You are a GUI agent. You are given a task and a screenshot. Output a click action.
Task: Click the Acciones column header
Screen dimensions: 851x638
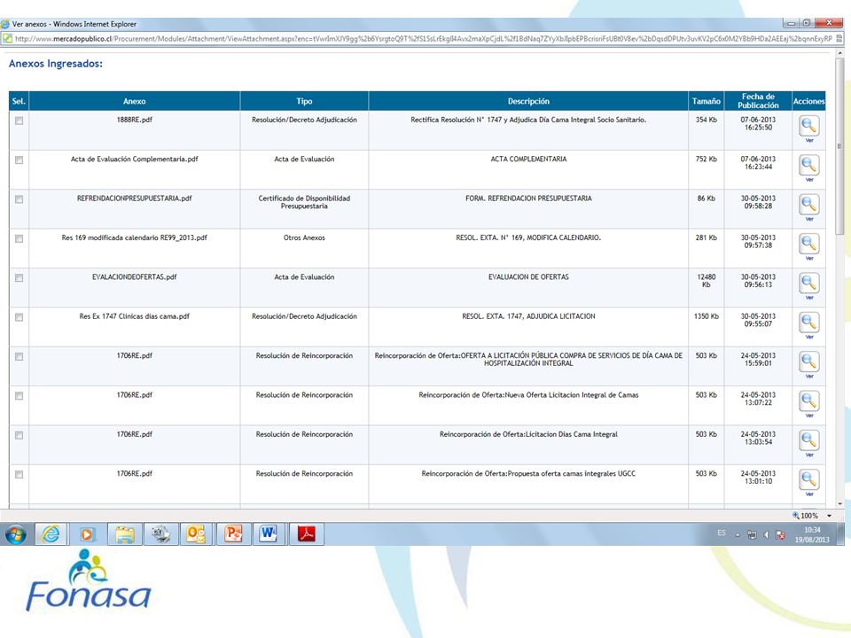point(808,101)
